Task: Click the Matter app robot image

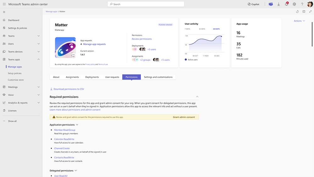Action: point(65,48)
